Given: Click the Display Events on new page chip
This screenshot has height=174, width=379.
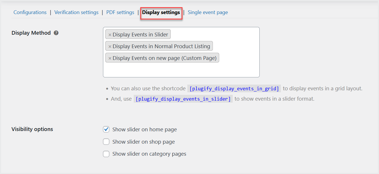Looking at the screenshot, I should click(164, 58).
